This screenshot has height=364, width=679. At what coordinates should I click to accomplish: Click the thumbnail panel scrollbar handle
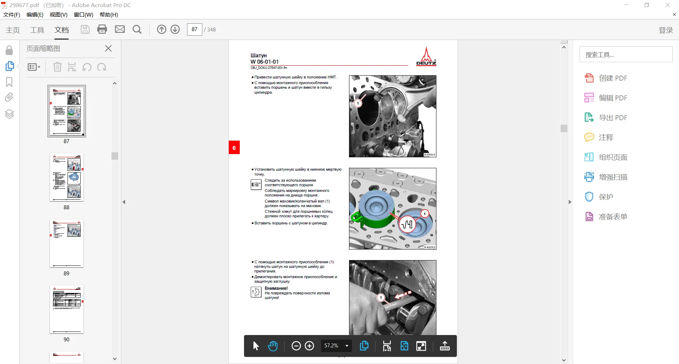(115, 156)
